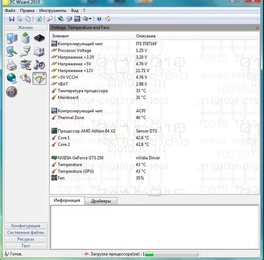This screenshot has width=264, height=260.
Task: Open the Video monitor with pen icon
Action: (11, 51)
